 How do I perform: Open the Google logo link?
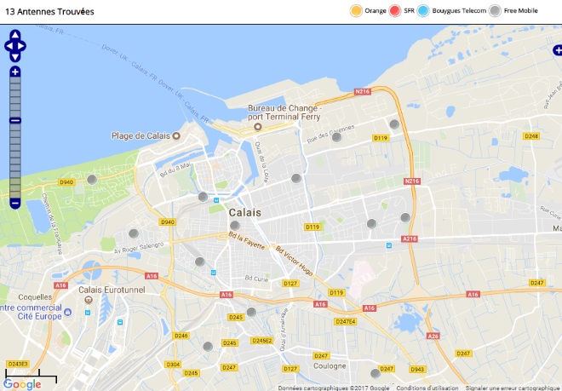[22, 384]
